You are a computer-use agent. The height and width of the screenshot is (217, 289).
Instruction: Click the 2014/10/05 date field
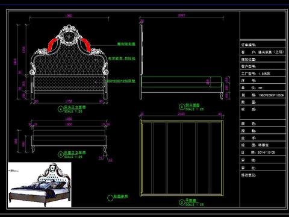click(263, 153)
